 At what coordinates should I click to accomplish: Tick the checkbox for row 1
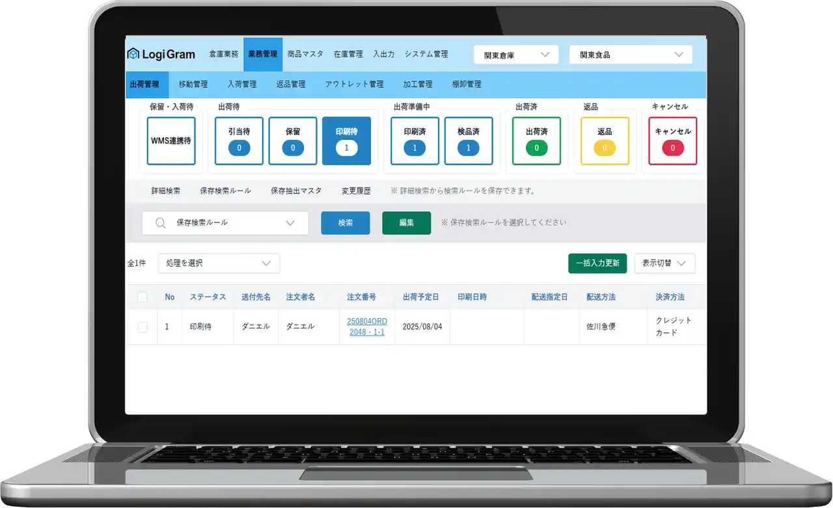tap(143, 327)
